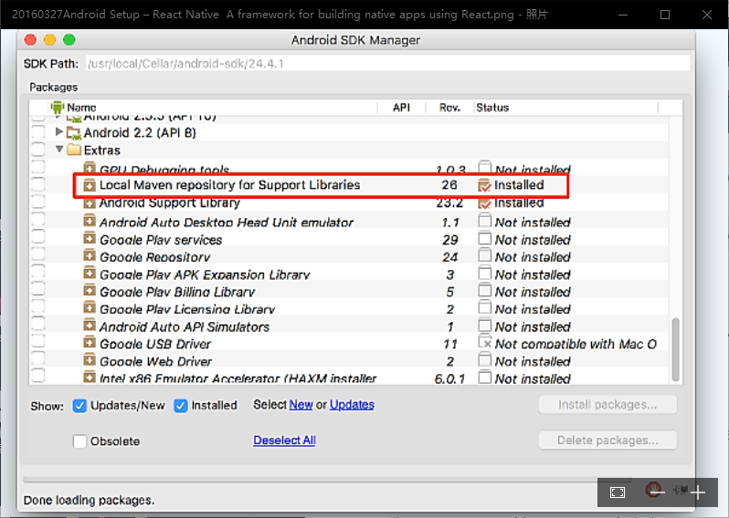
Task: Click the Google Play Licensing Library icon
Action: click(x=90, y=307)
